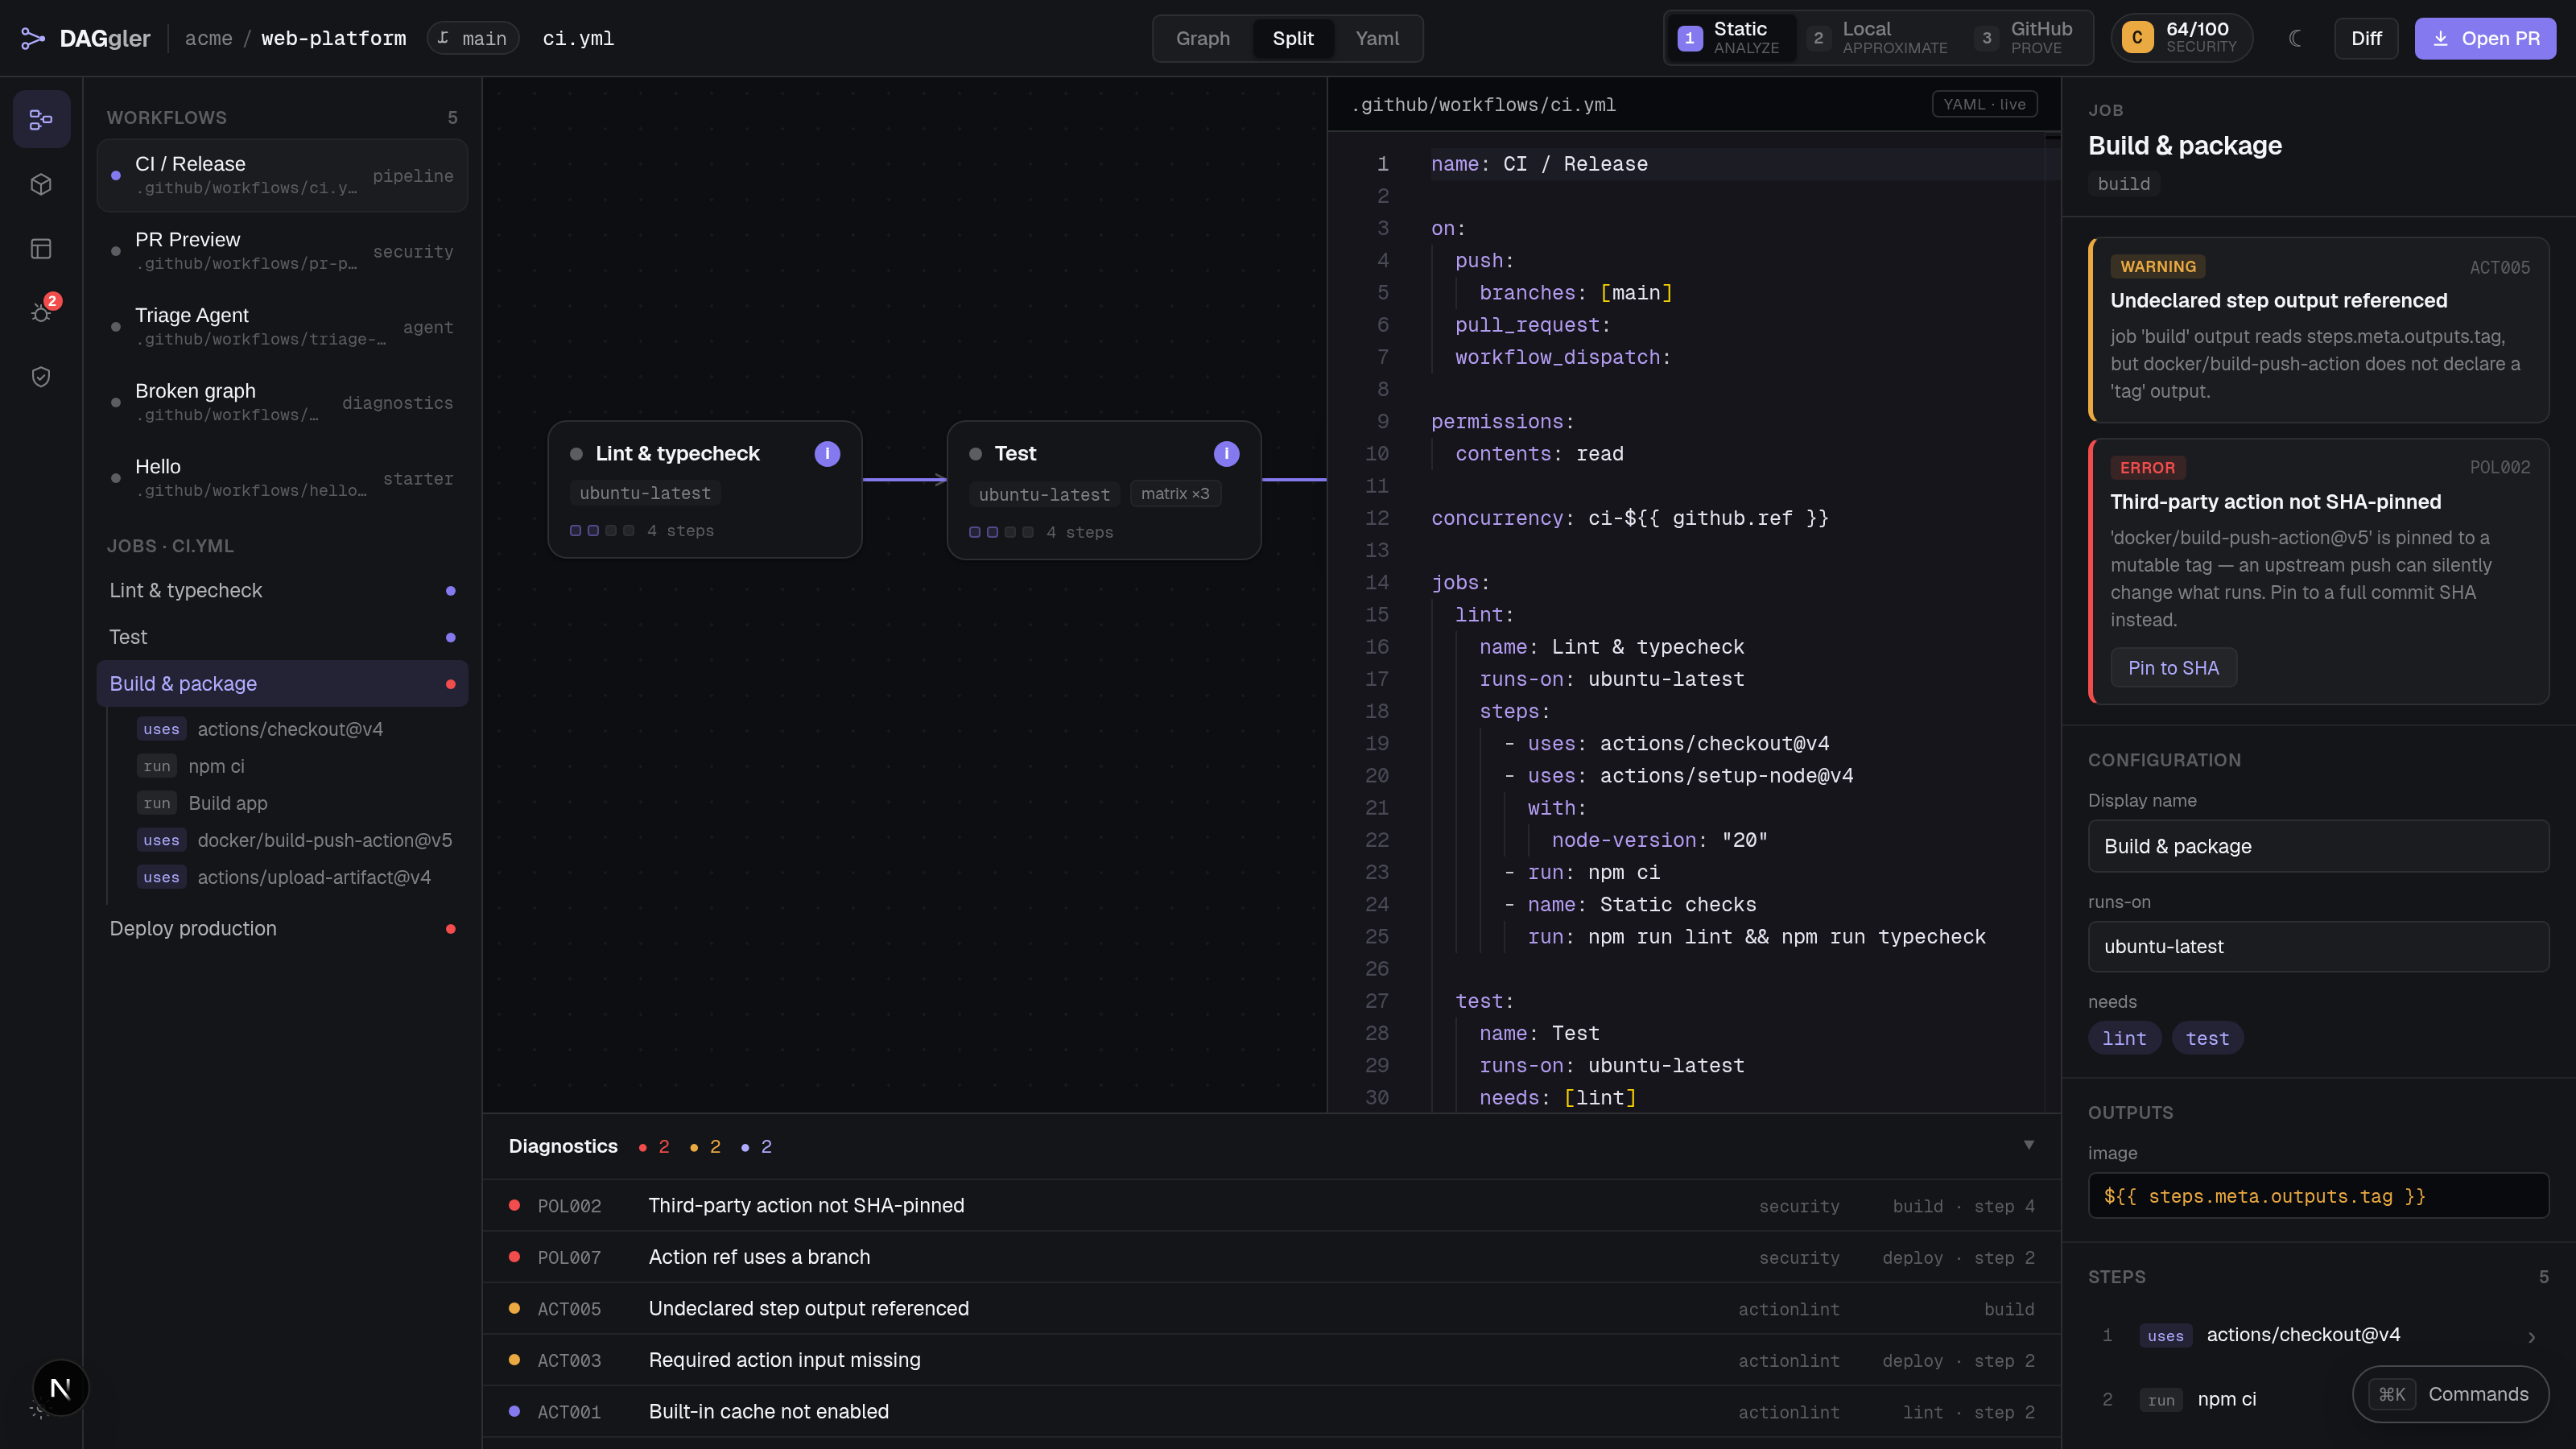Select the Deploy production job
2576x1449 pixels.
(282, 928)
